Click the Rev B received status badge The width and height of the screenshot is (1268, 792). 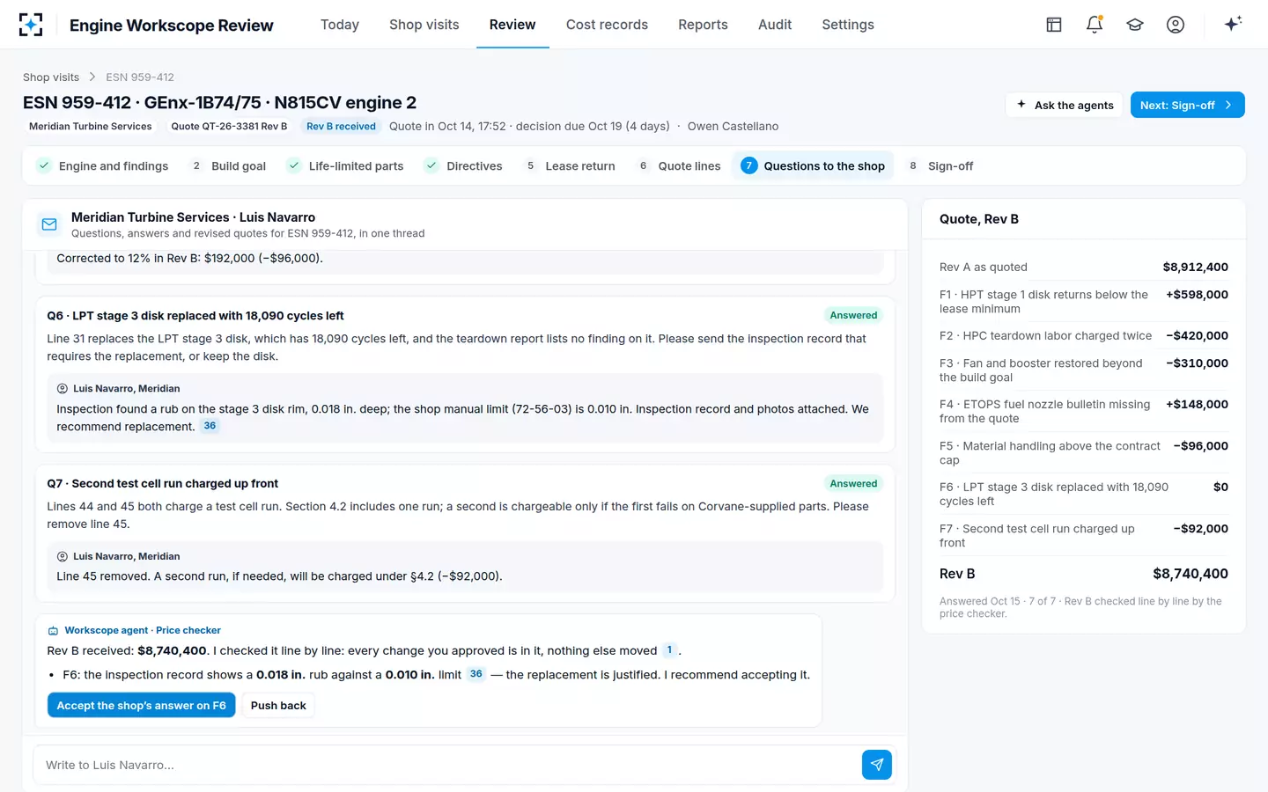pos(341,127)
